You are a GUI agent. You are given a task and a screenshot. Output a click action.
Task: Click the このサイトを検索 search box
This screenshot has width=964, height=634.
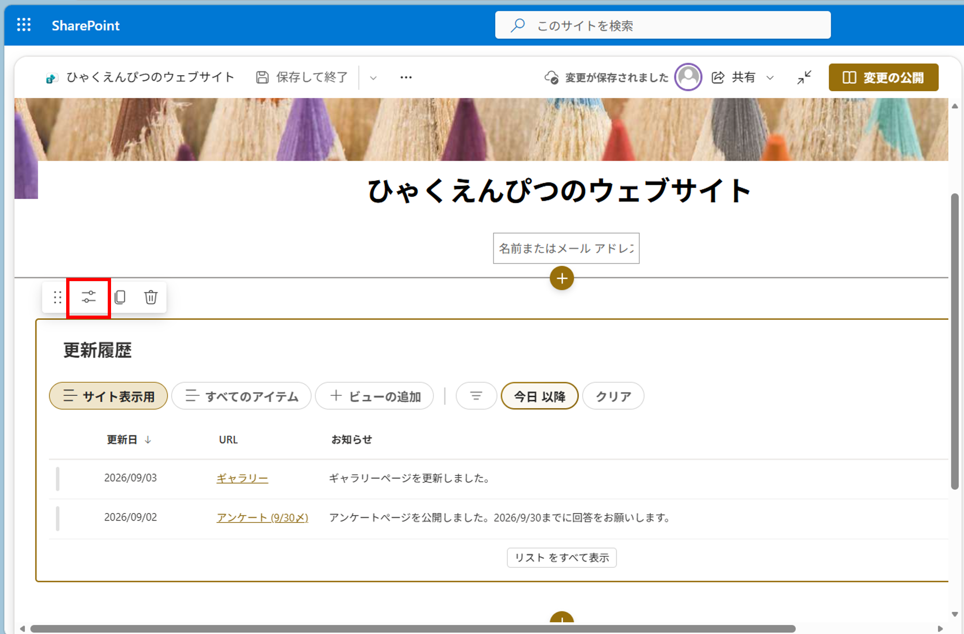[663, 25]
